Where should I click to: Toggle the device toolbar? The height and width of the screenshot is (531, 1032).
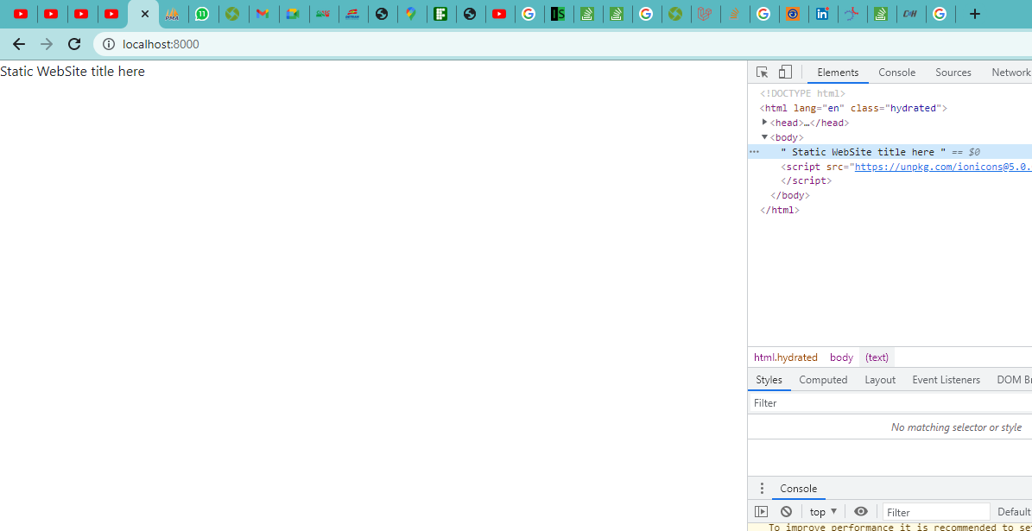784,73
